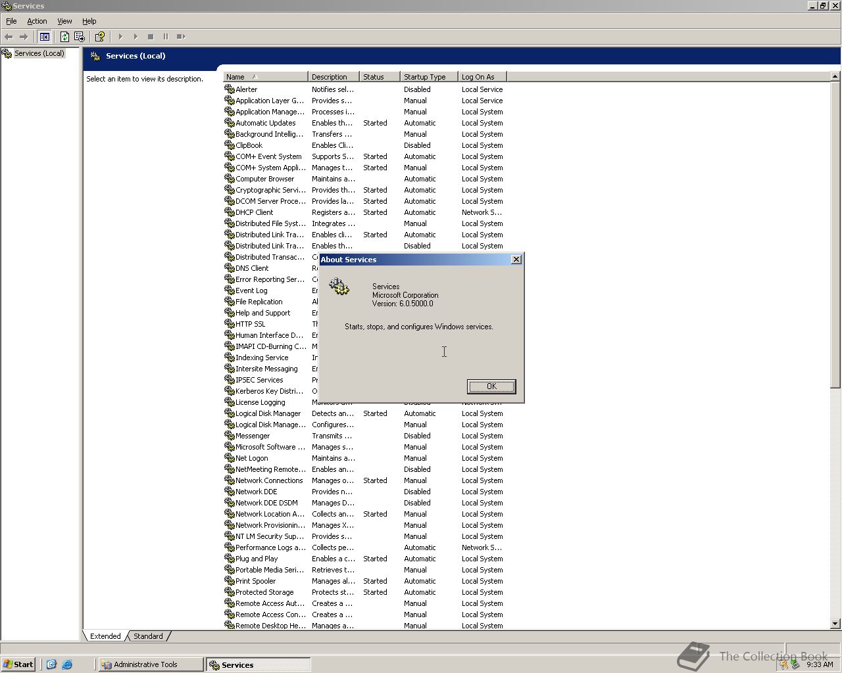Select the File Replication service name
This screenshot has height=673, width=842.
[259, 302]
